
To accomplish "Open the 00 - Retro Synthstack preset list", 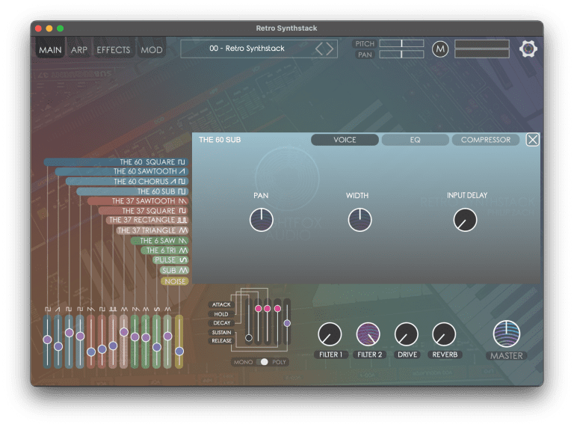I will pos(247,49).
